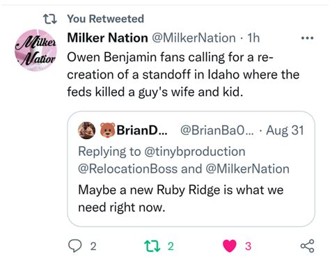Open three-dot more options menu
Image resolution: width=330 pixels, height=261 pixels.
click(307, 38)
